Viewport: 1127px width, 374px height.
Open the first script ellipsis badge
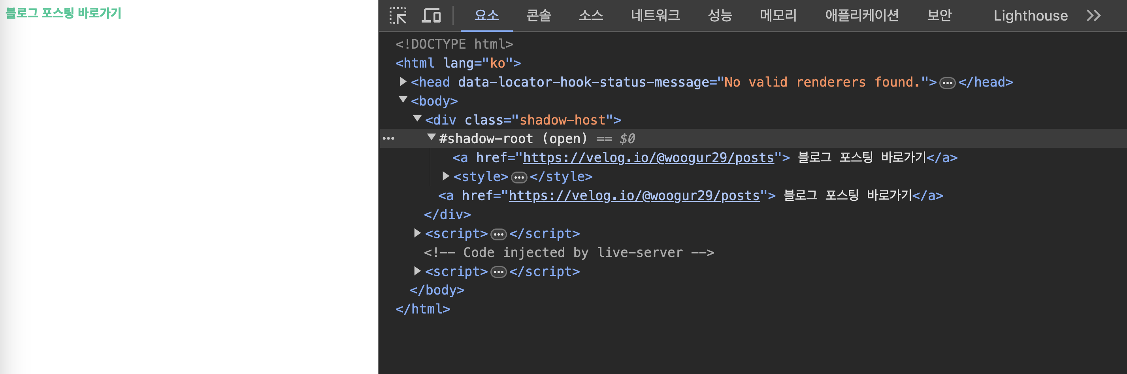click(x=498, y=234)
